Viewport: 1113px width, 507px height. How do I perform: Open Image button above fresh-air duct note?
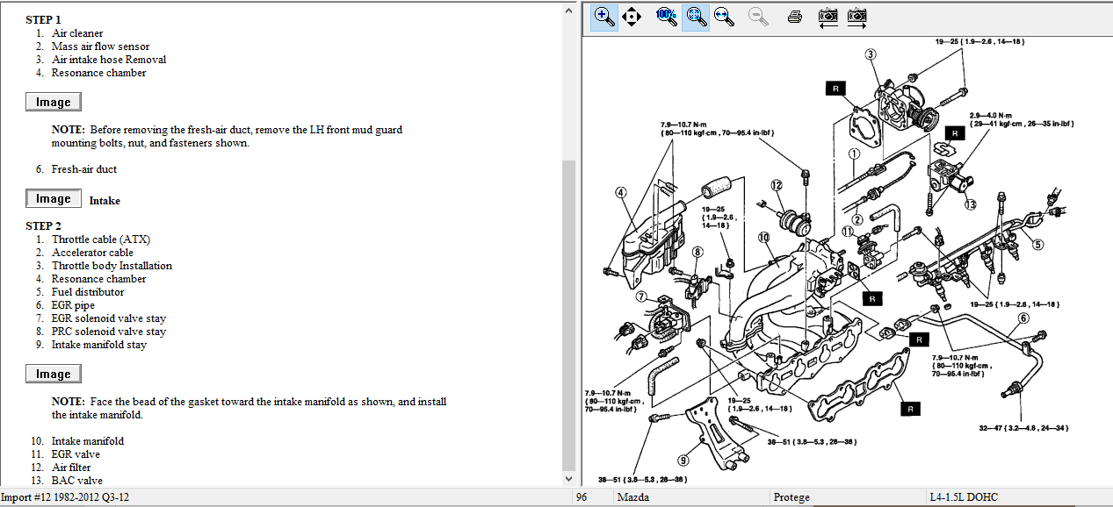click(54, 103)
